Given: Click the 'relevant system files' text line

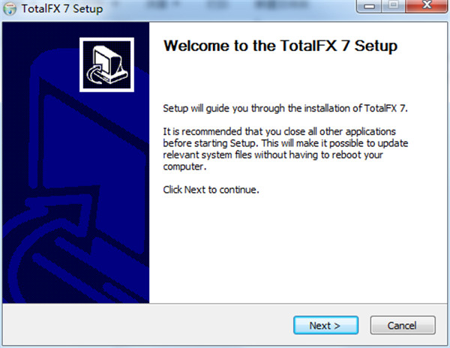Looking at the screenshot, I should point(273,155).
